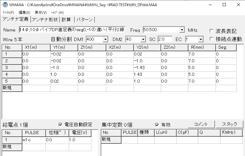The height and width of the screenshot is (156, 245).
Task: Open the DM2 combo box arrow
Action: (143, 39)
